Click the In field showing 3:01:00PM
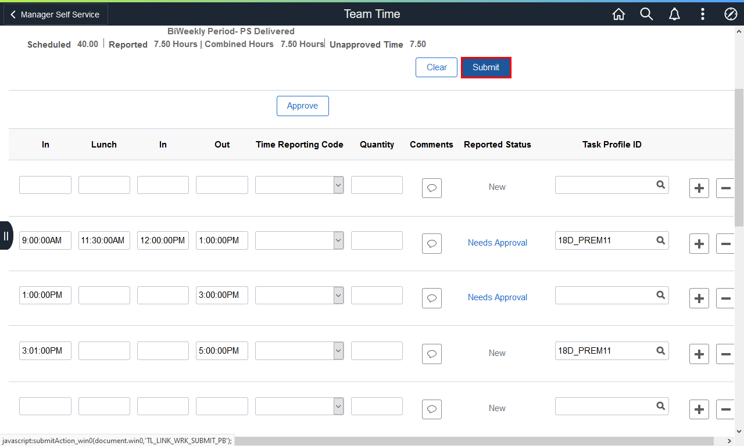 (45, 351)
